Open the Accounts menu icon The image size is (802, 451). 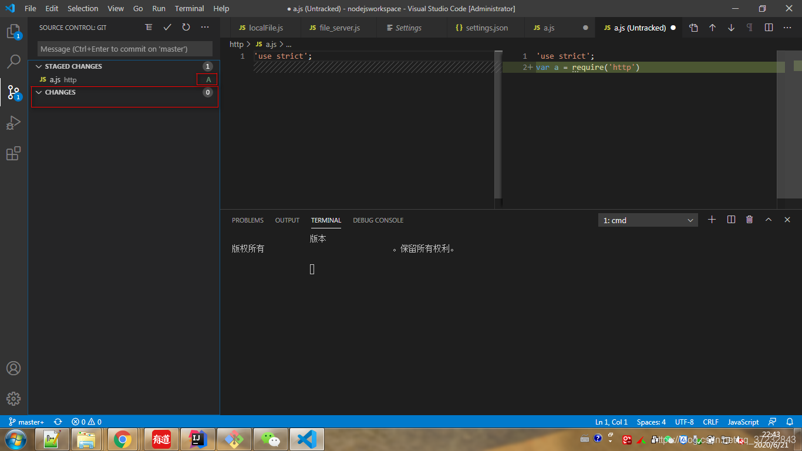[14, 368]
